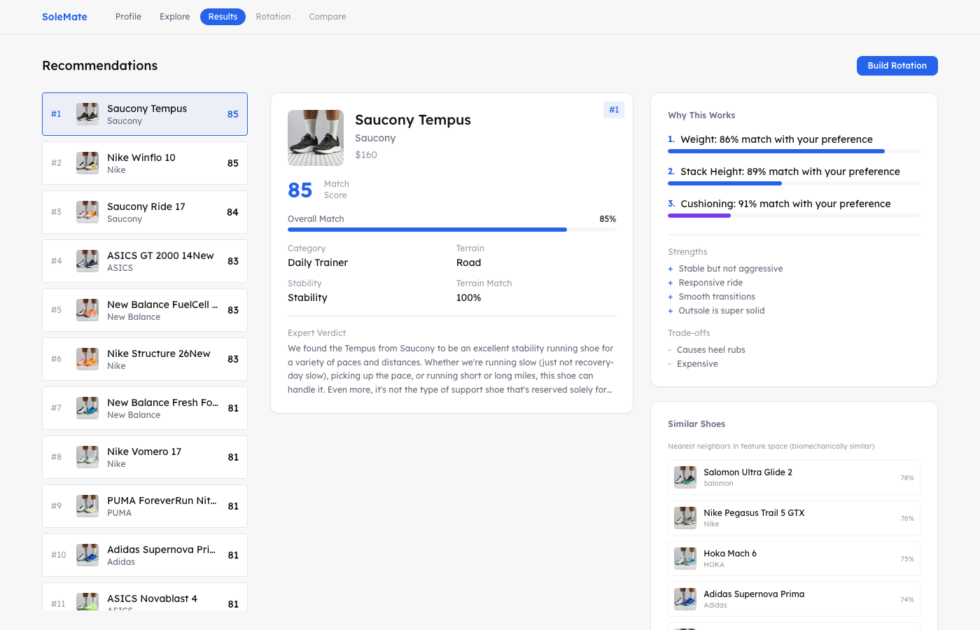
Task: Click Adidas Supernova Prima in Similar Shoes
Action: [x=794, y=599]
